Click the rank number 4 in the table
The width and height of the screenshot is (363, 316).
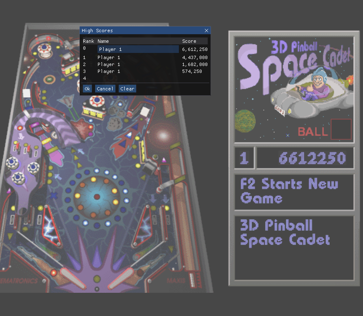[x=85, y=78]
